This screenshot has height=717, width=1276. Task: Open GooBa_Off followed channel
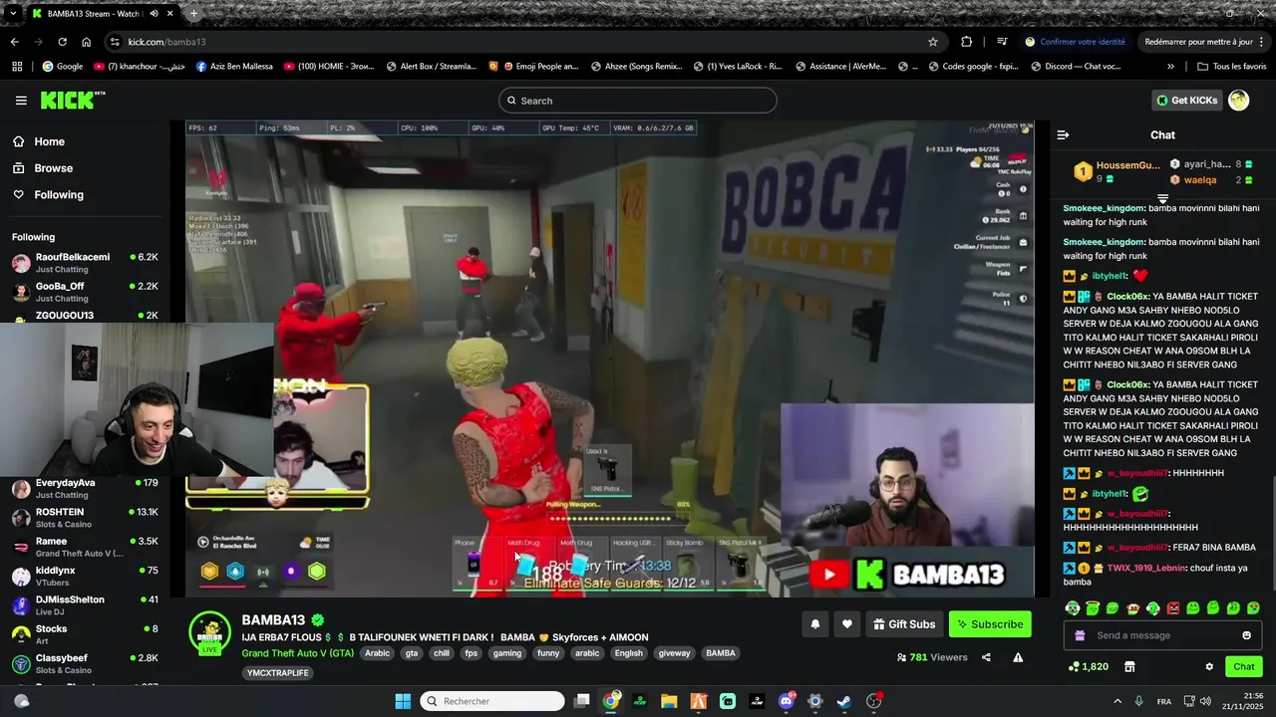pos(85,292)
